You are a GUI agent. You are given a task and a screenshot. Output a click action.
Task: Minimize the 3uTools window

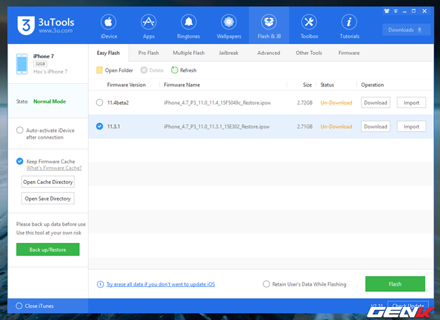coord(405,11)
